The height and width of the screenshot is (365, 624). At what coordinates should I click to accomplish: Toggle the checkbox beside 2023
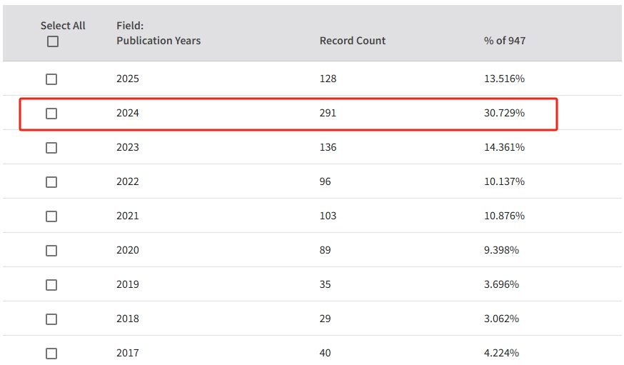(51, 148)
